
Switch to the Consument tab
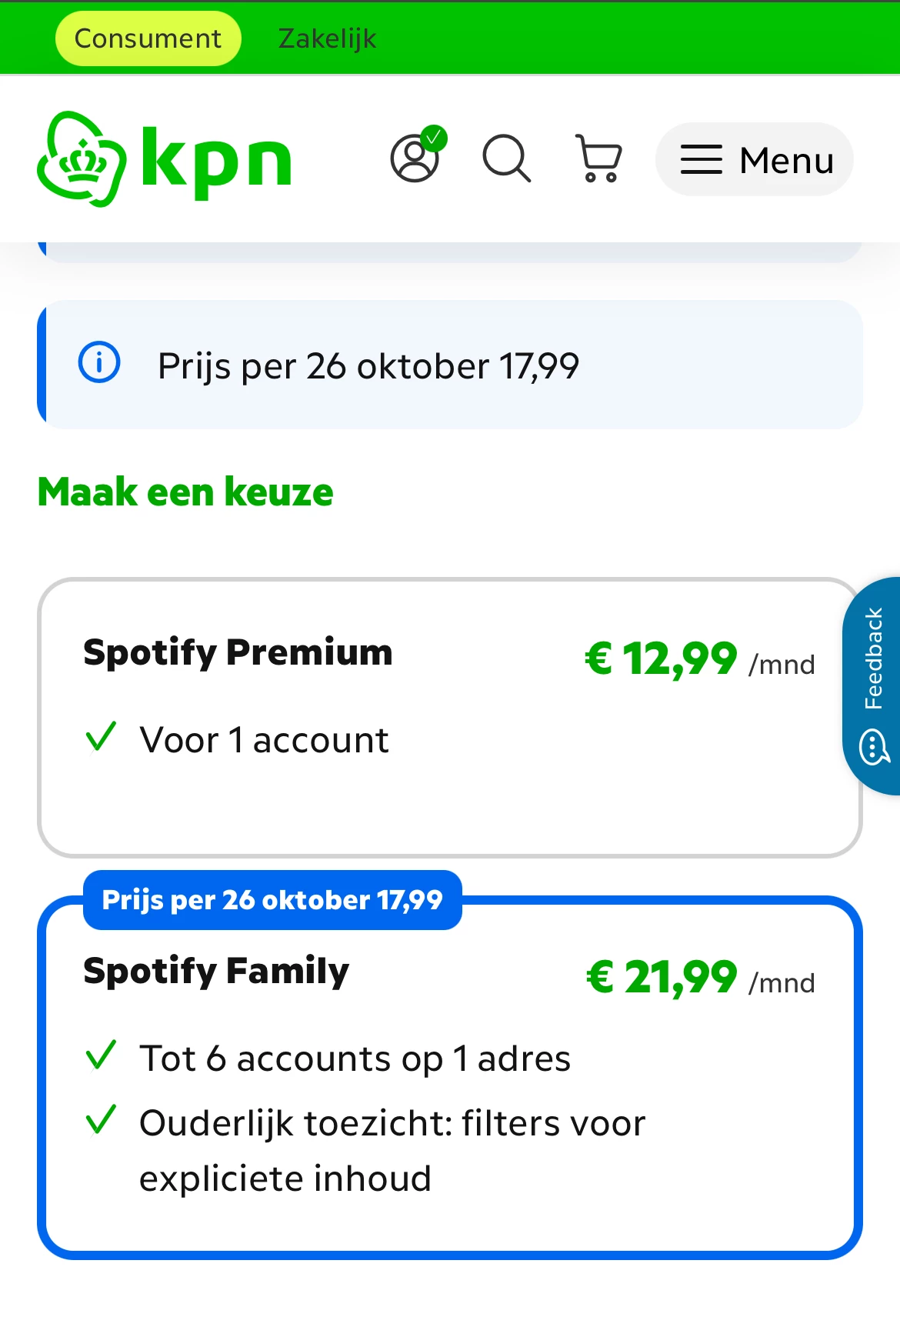(148, 38)
